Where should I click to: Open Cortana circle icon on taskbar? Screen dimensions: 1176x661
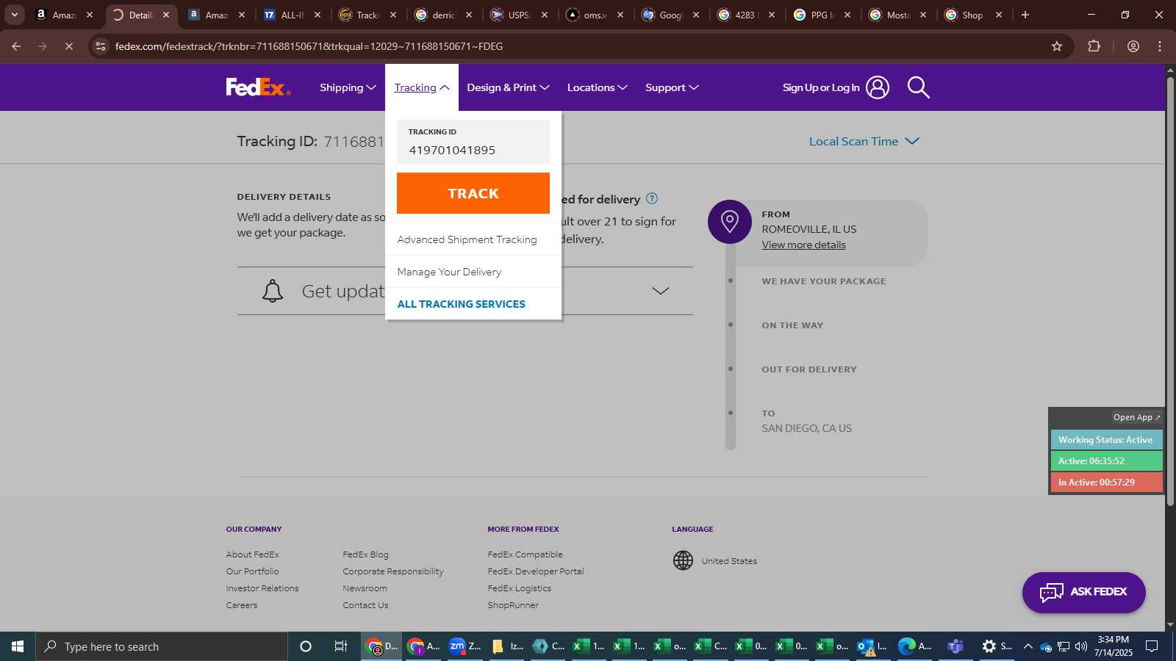click(x=306, y=646)
